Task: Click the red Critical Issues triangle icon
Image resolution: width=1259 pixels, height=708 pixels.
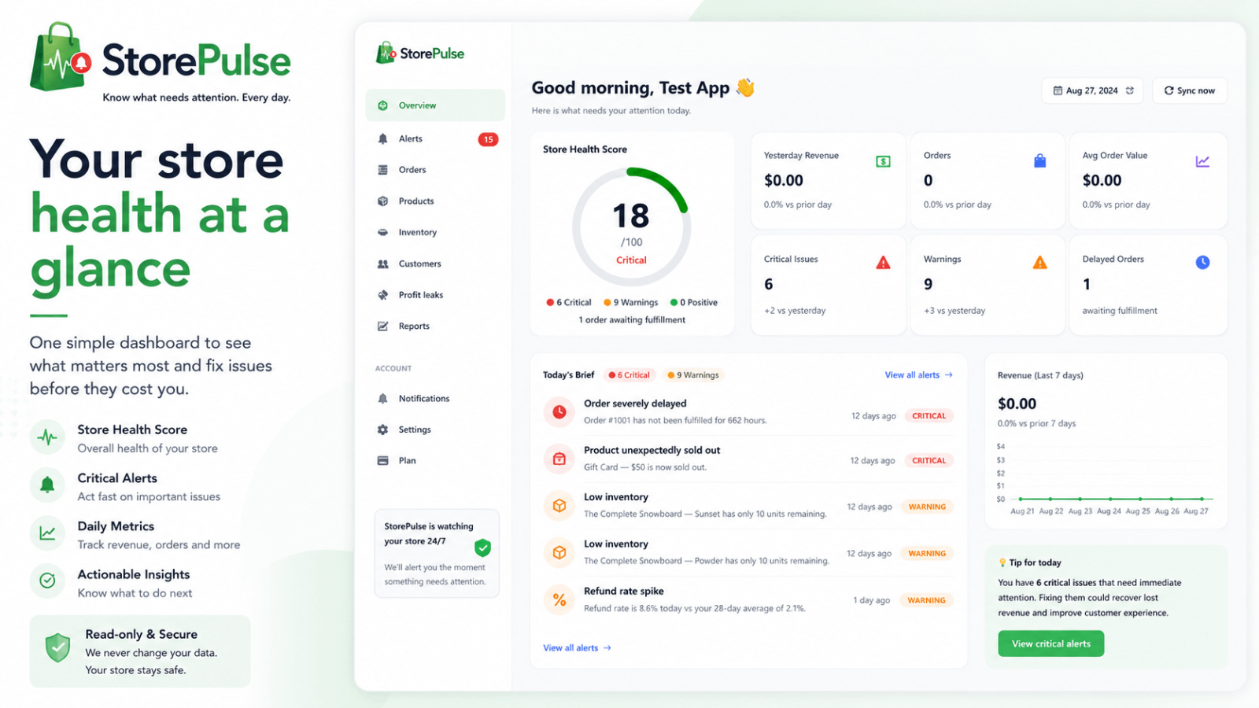Action: [883, 263]
